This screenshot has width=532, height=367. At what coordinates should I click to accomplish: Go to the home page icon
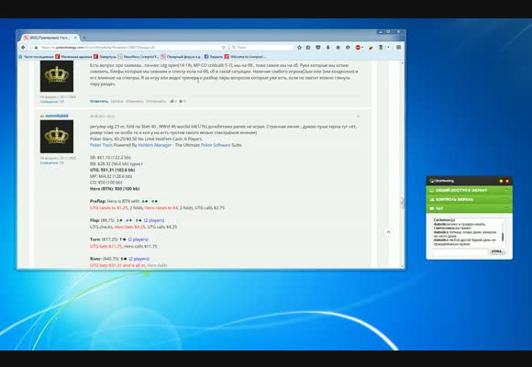coord(338,48)
